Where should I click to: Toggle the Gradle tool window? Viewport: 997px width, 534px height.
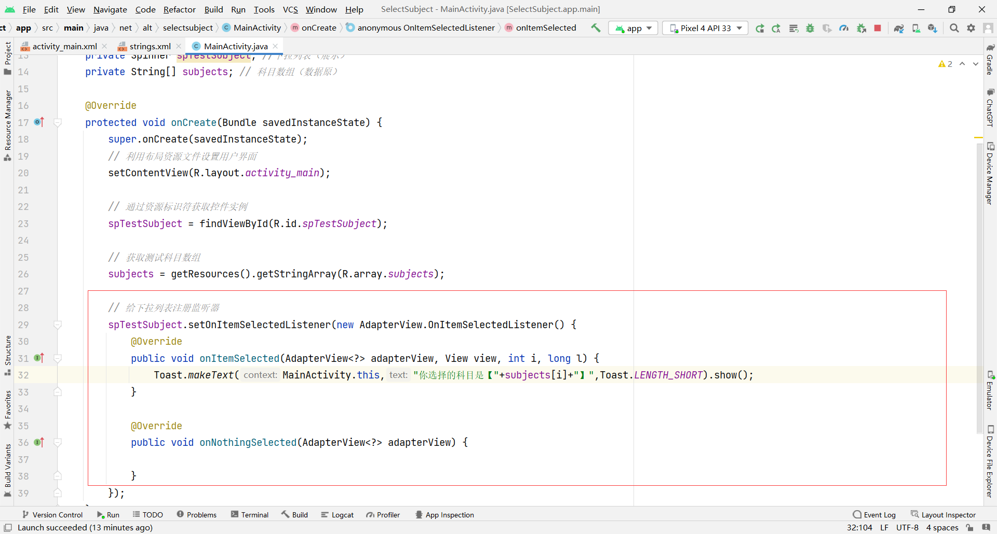click(990, 60)
